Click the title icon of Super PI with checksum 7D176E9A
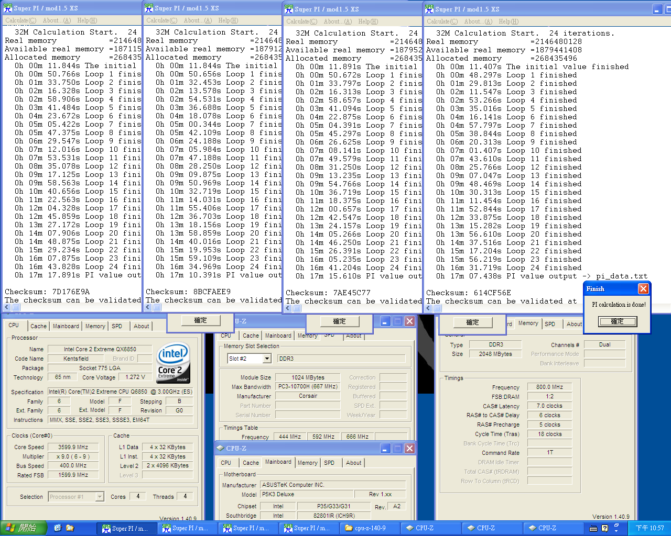The width and height of the screenshot is (671, 536). click(8, 8)
